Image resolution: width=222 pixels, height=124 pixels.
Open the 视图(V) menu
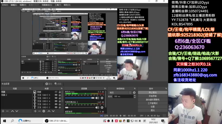(23, 5)
